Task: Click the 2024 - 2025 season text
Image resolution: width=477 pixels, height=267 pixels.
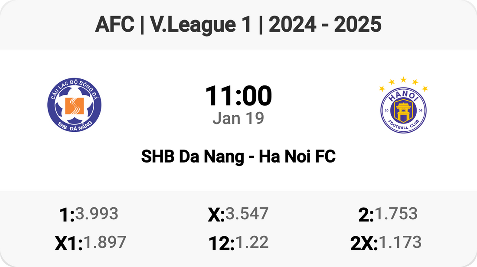Action: (325, 25)
